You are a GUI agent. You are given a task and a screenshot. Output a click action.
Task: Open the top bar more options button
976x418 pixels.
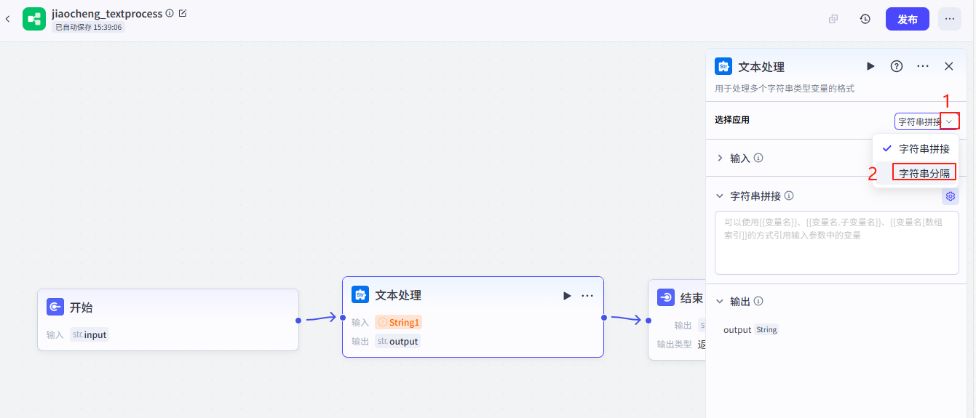coord(949,19)
